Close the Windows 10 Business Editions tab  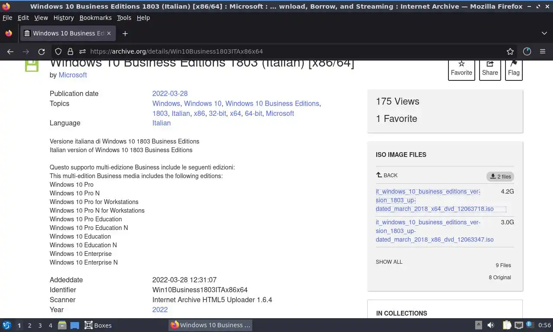coord(109,33)
